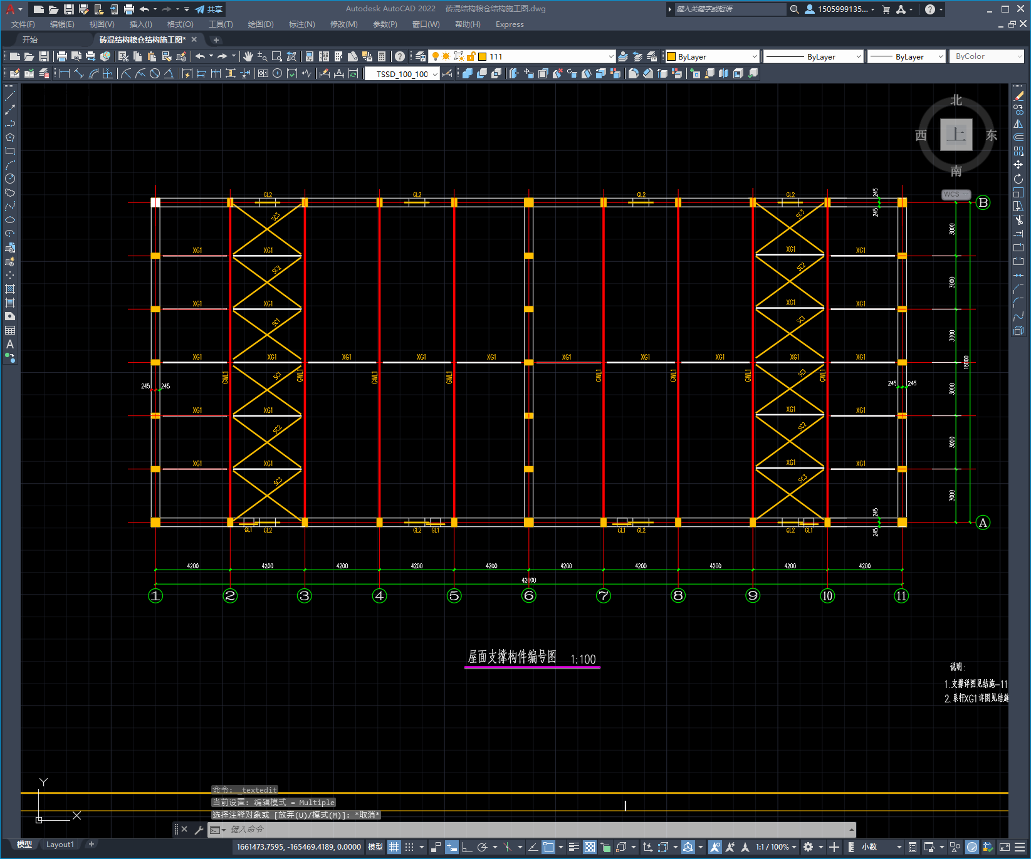Toggle polar tracking

click(x=482, y=847)
